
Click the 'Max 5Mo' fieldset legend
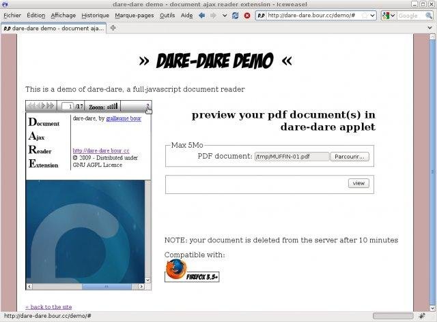(187, 145)
